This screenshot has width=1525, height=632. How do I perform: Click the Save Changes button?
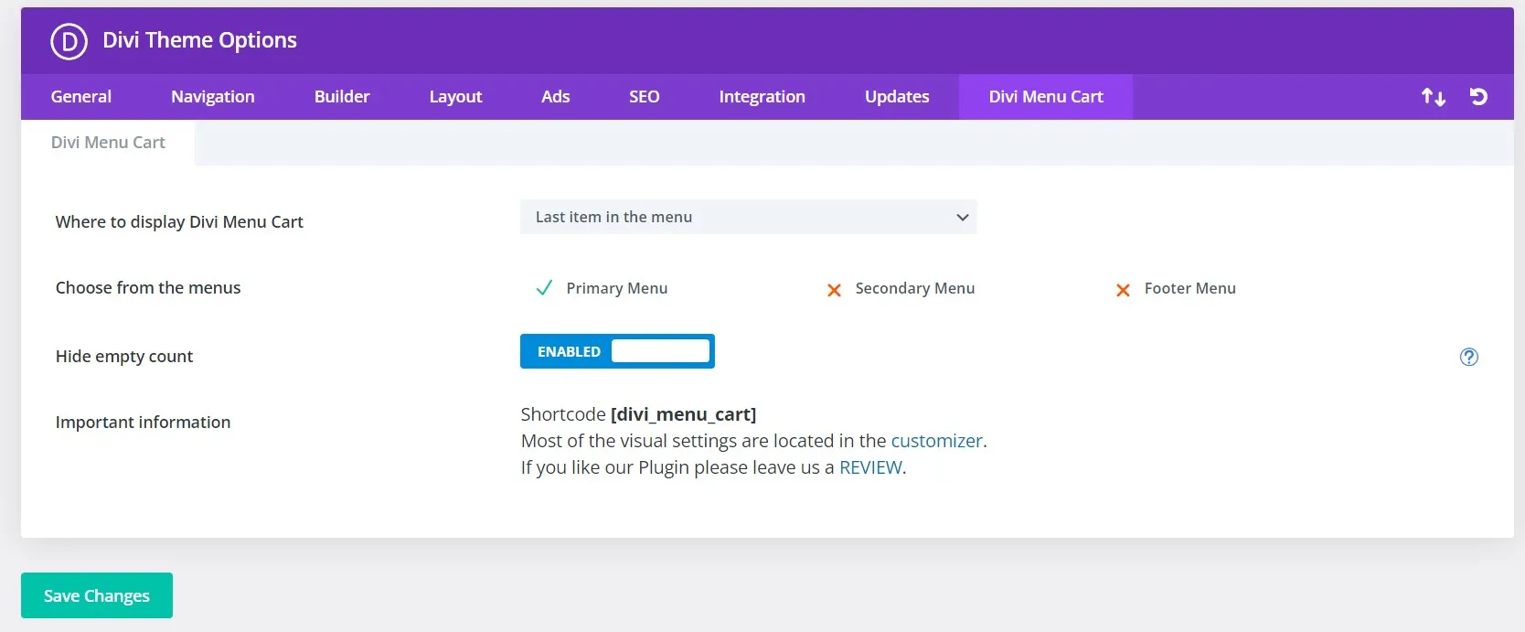click(x=97, y=595)
